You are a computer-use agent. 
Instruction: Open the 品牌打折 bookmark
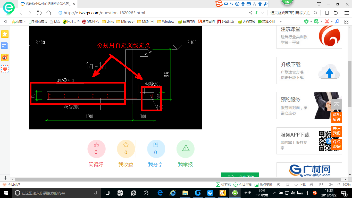pyautogui.click(x=187, y=22)
